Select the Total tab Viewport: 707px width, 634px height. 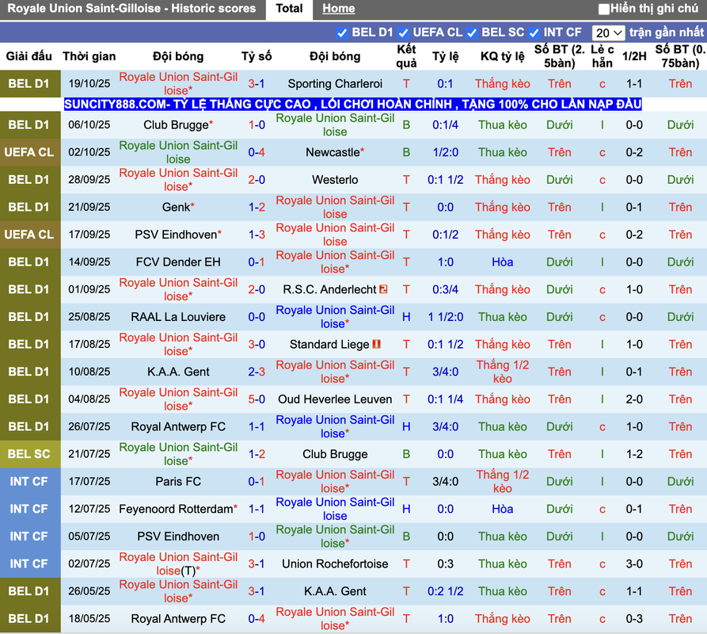(289, 9)
